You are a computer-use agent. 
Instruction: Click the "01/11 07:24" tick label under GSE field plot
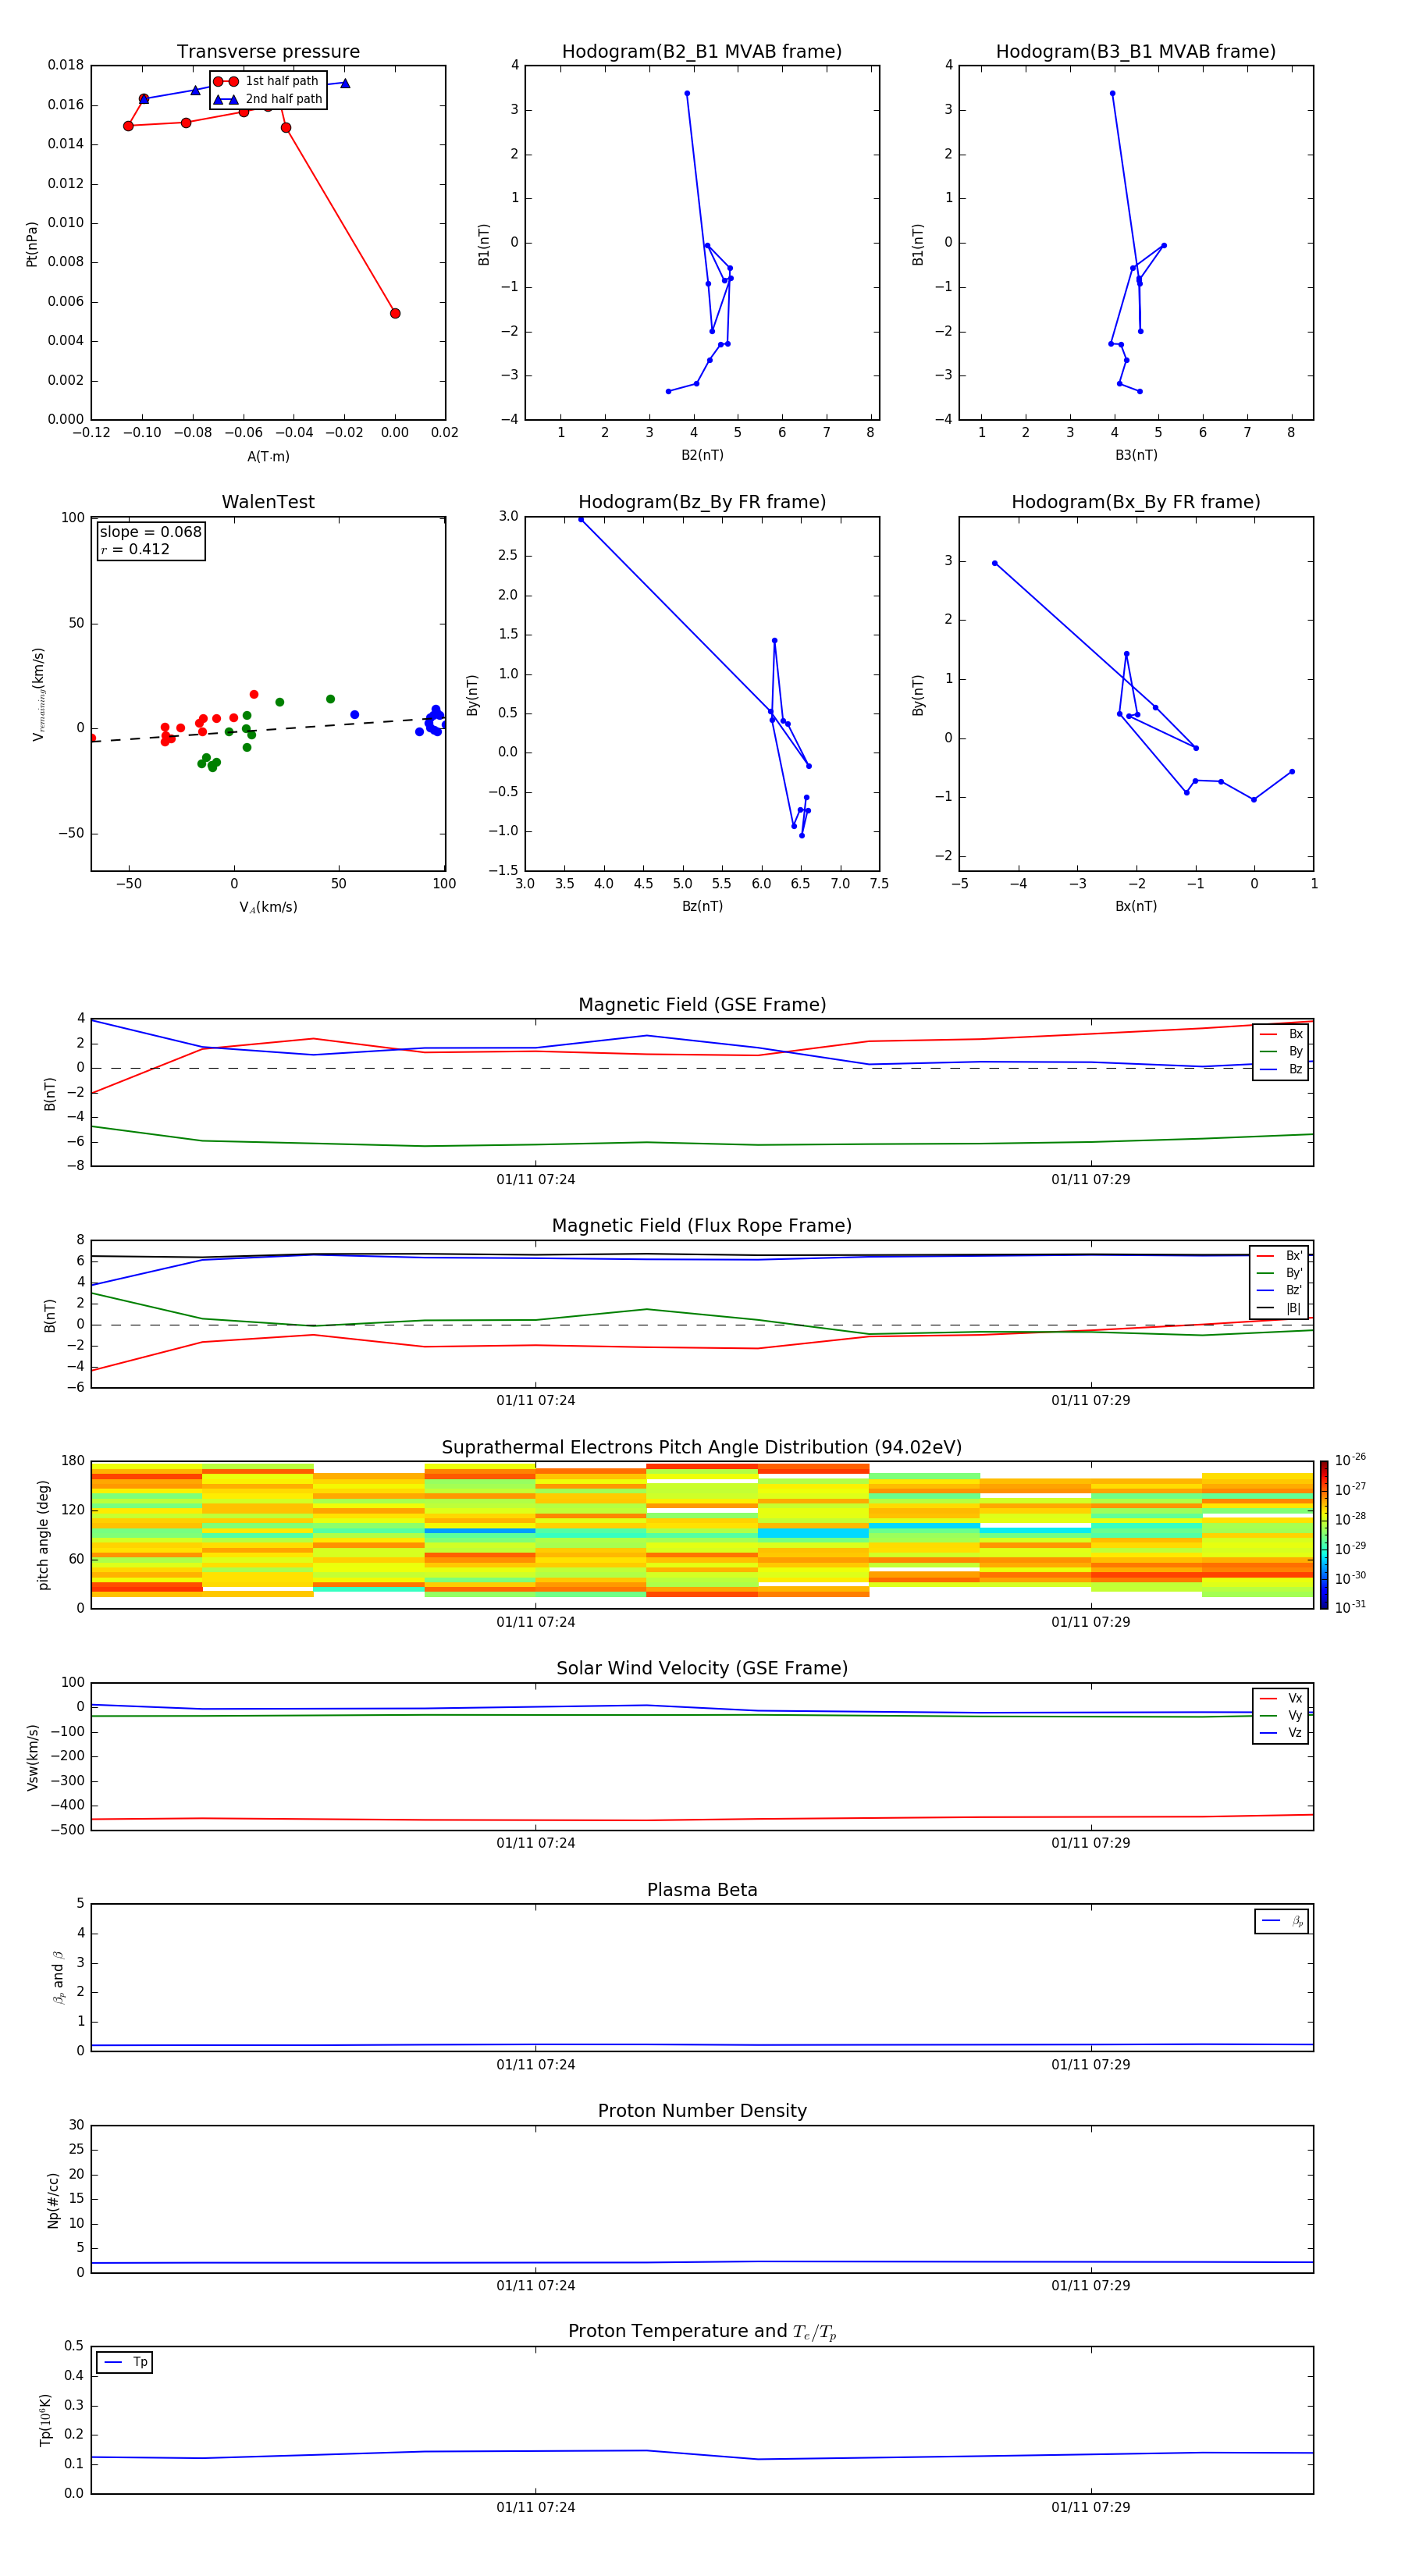tap(536, 1180)
